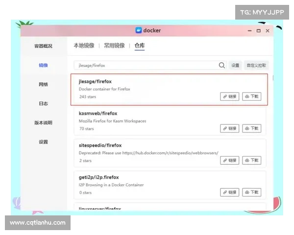Switch to the 本地镜像 tab

84,46
